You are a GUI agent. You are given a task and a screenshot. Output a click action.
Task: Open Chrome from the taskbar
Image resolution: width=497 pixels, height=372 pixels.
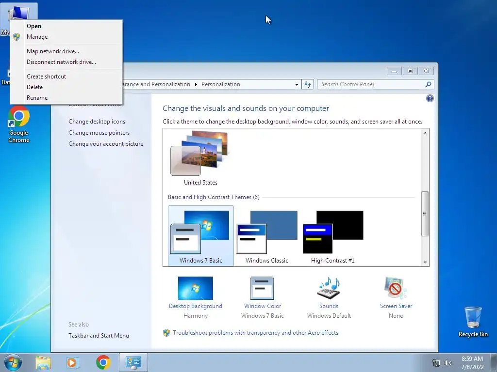pyautogui.click(x=103, y=362)
